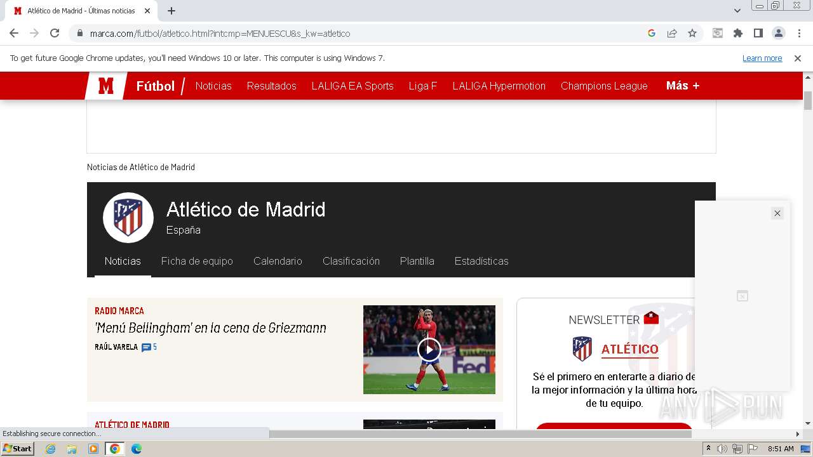The width and height of the screenshot is (813, 457).
Task: Bookmark this tab with star icon
Action: coord(692,33)
